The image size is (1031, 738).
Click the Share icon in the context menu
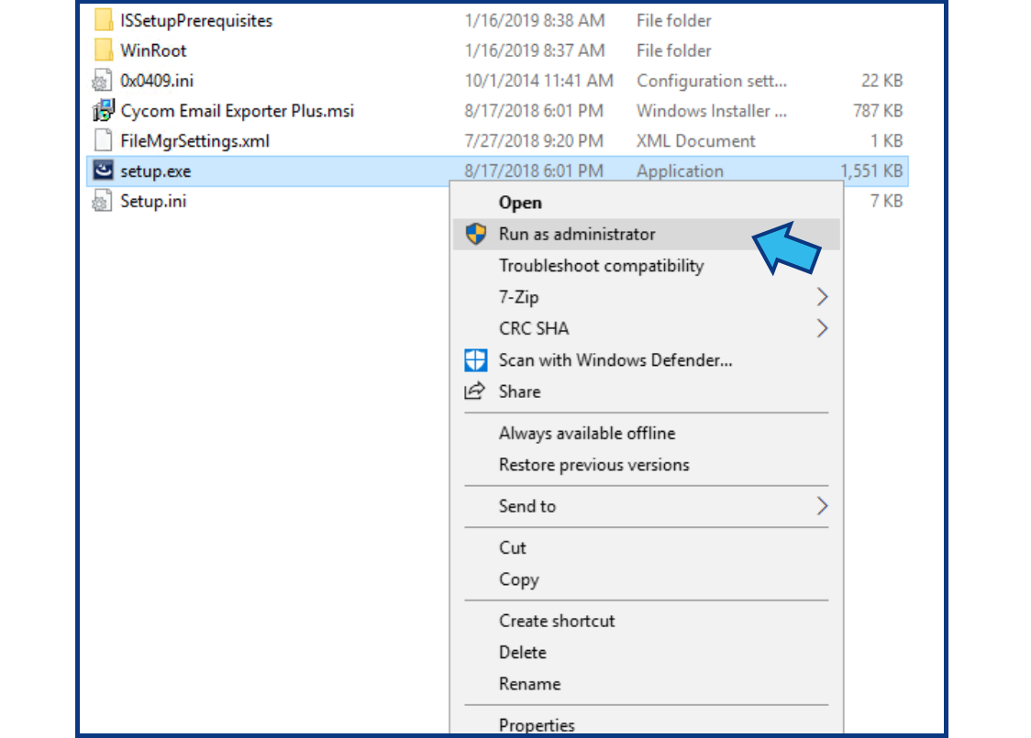tap(473, 391)
